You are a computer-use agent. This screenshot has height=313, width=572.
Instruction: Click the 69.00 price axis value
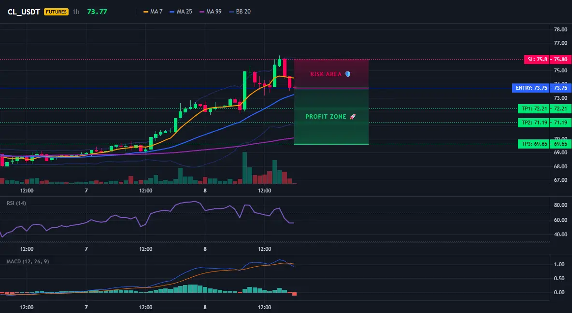[560, 153]
